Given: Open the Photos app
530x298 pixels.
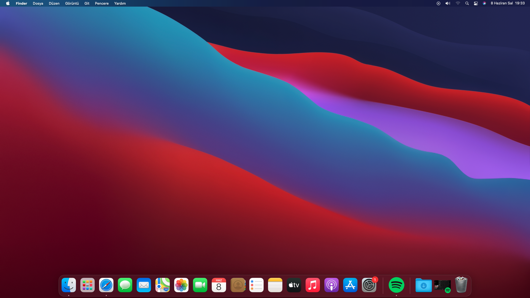Looking at the screenshot, I should pos(181,285).
